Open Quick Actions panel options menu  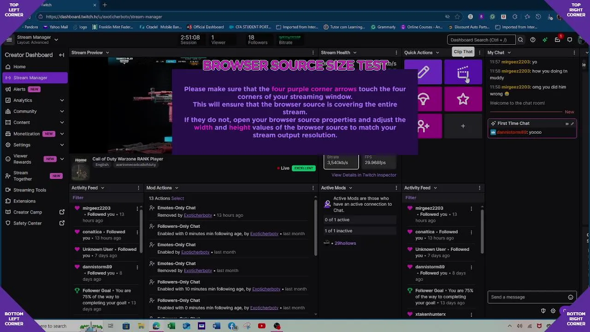[x=479, y=53]
